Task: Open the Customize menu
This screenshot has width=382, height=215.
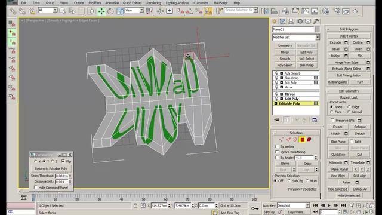Action: (x=201, y=2)
